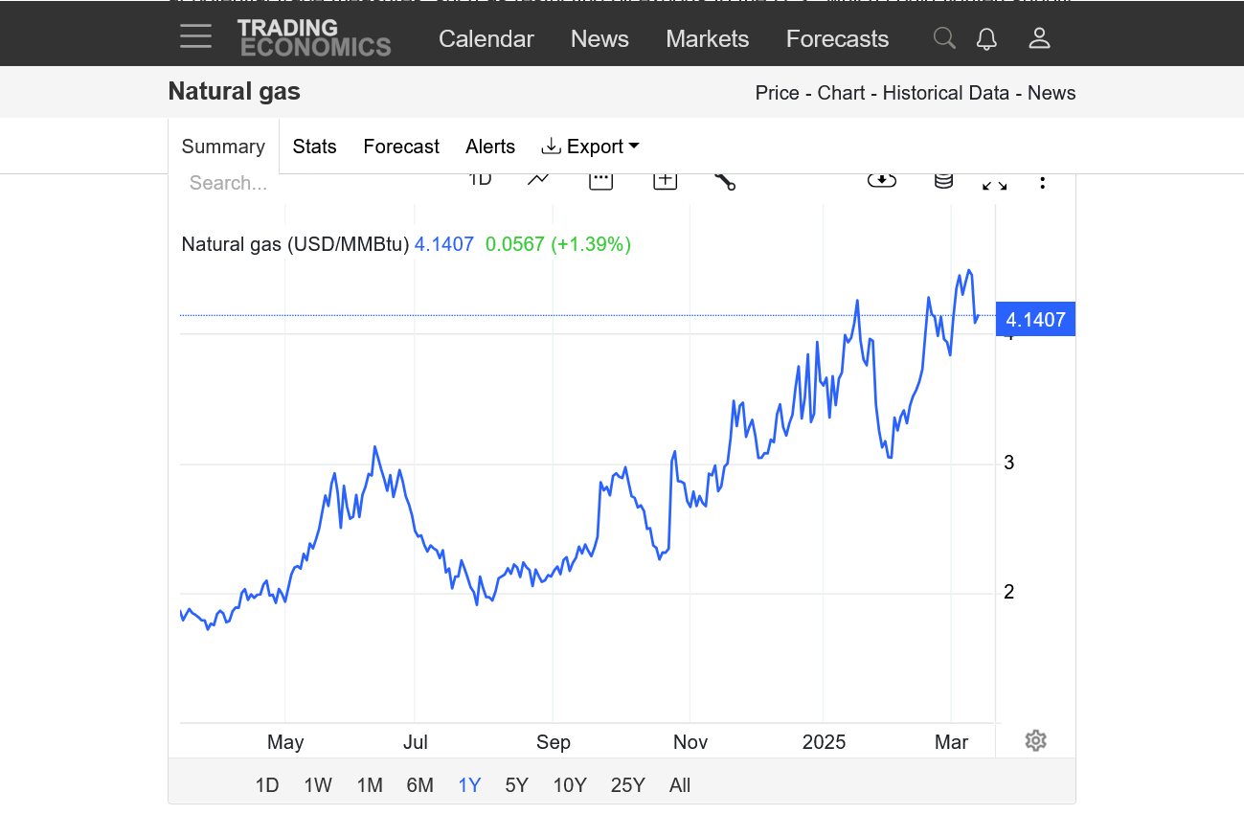Screen dimensions: 1244x837
Task: Select the 6M time range
Action: pyautogui.click(x=419, y=785)
